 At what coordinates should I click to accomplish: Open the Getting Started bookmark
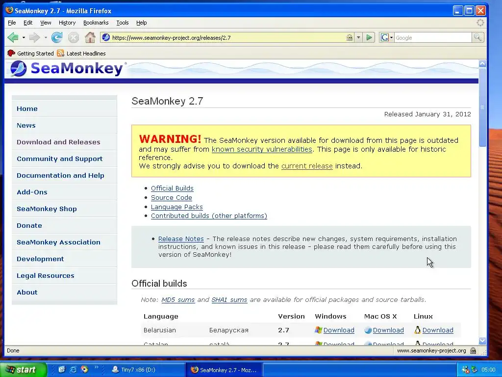pos(30,53)
